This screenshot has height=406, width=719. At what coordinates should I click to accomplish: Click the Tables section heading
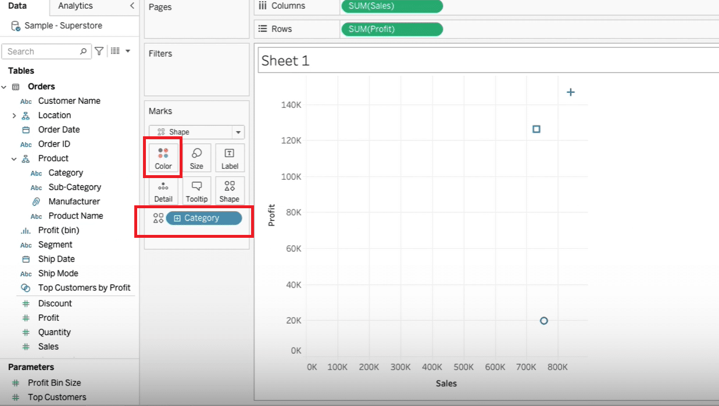21,71
